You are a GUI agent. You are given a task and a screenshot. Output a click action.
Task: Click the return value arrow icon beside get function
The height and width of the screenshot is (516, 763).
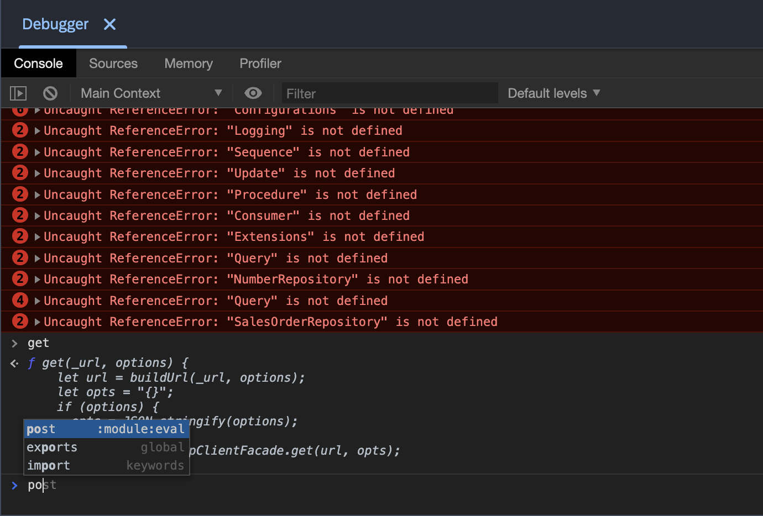(x=14, y=364)
